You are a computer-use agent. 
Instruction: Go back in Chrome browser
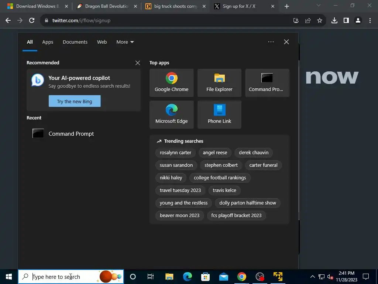(8, 21)
